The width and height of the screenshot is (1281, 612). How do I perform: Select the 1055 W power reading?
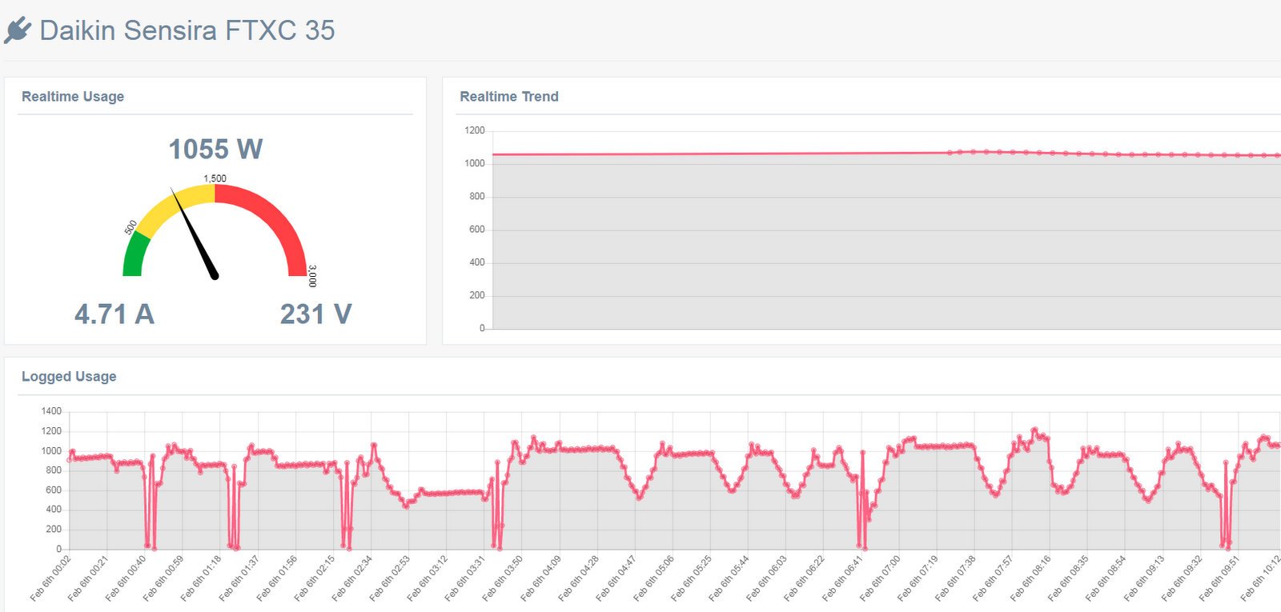click(x=215, y=149)
